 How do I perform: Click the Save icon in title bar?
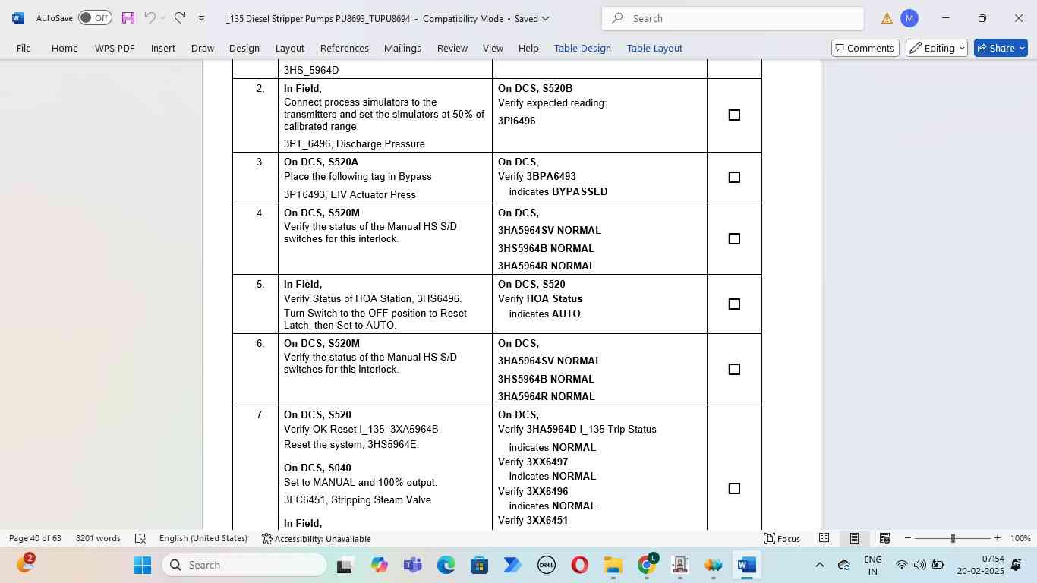point(128,18)
